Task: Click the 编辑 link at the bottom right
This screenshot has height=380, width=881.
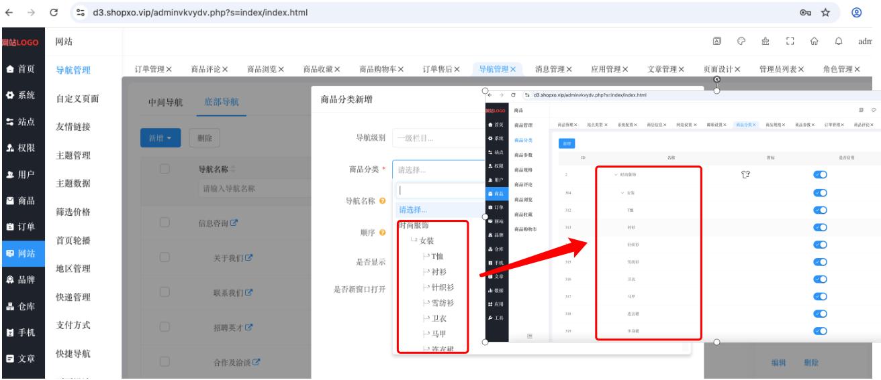Action: pos(778,363)
